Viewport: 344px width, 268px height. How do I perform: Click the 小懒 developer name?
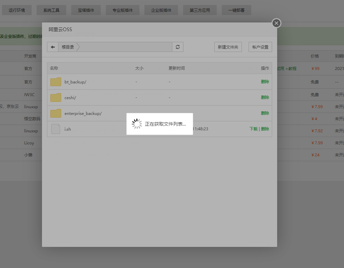pyautogui.click(x=28, y=155)
